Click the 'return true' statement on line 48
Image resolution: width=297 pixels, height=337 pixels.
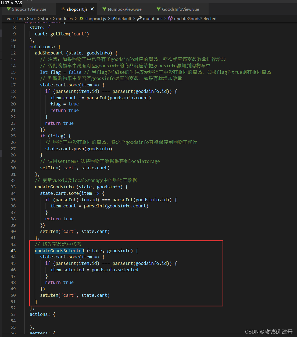coord(59,282)
